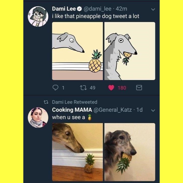This screenshot has height=183, width=183.
Task: Click the "Dami Lee Retweeted" label
Action: coord(74,102)
